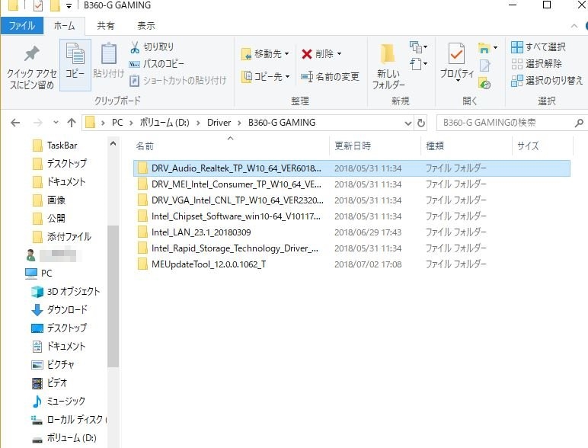The height and width of the screenshot is (448, 588).
Task: Go up one folder level arrow
Action: (x=72, y=123)
